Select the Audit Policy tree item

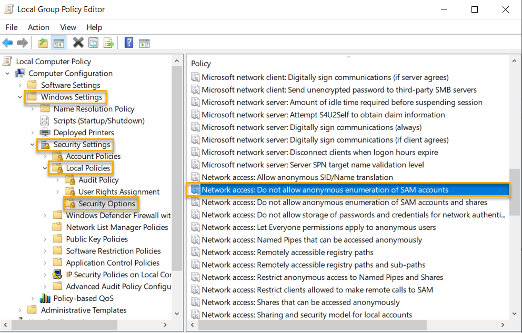(98, 179)
